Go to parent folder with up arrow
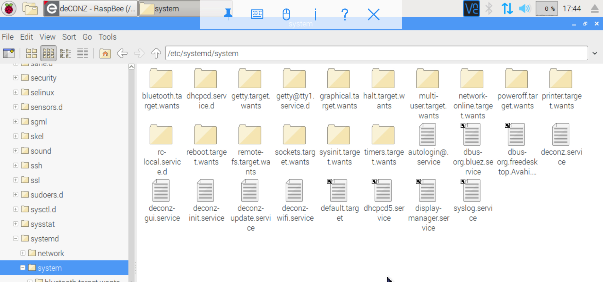Screen dimensions: 603x282 [156, 53]
